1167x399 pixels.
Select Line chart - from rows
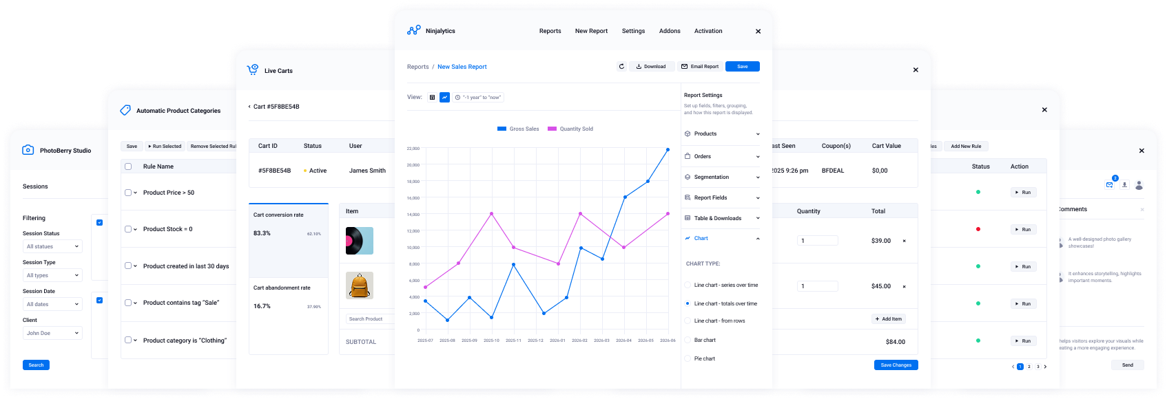pyautogui.click(x=688, y=321)
